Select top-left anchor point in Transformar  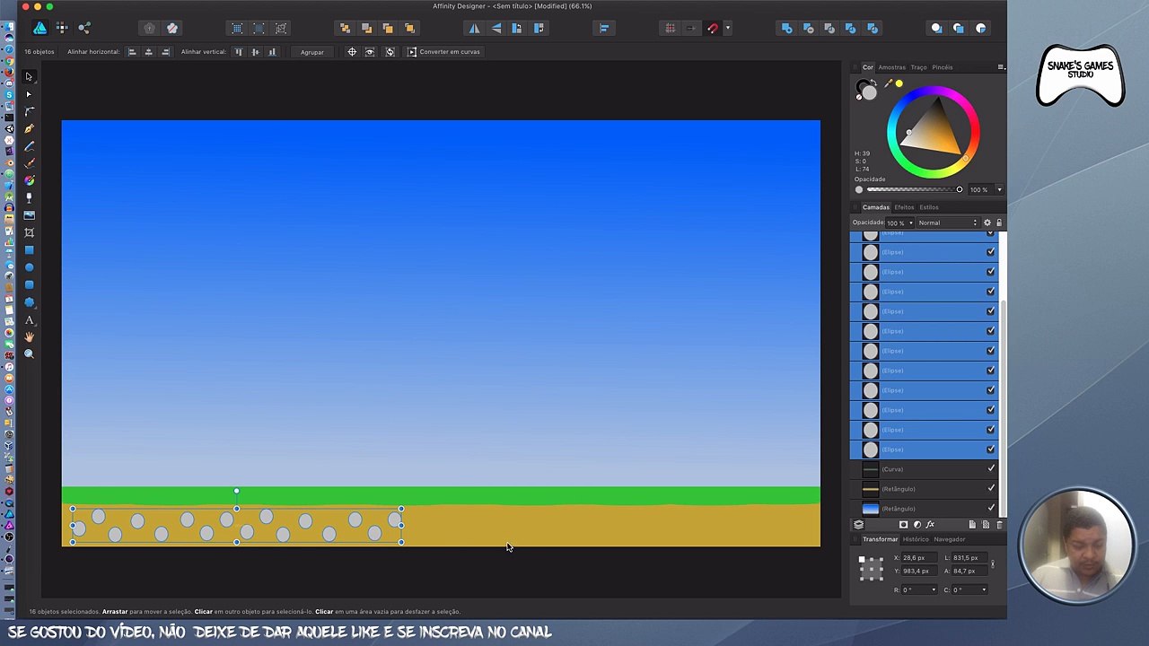coord(862,559)
